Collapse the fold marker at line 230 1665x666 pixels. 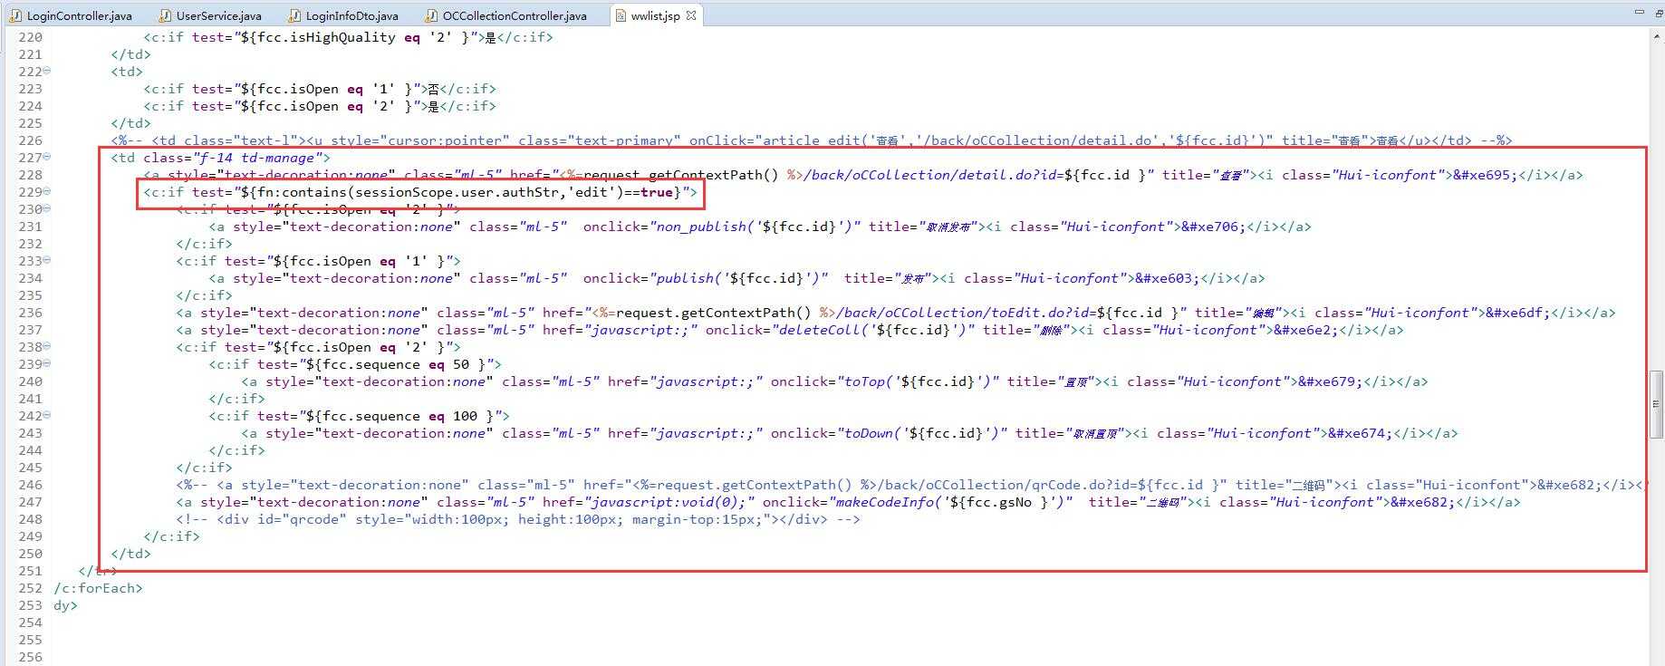point(47,208)
